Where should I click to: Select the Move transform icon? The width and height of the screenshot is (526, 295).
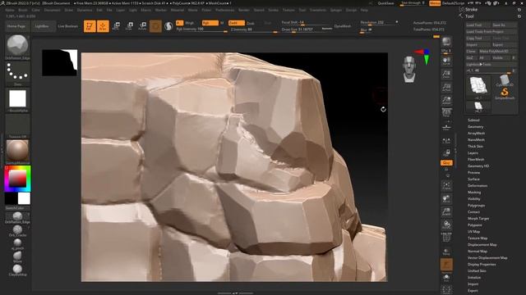[x=116, y=26]
